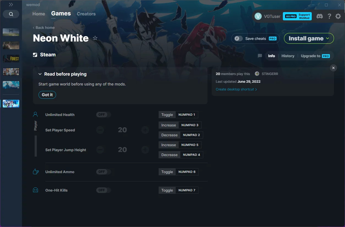This screenshot has height=227, width=345.
Task: Click the Steam platform icon
Action: coord(35,55)
